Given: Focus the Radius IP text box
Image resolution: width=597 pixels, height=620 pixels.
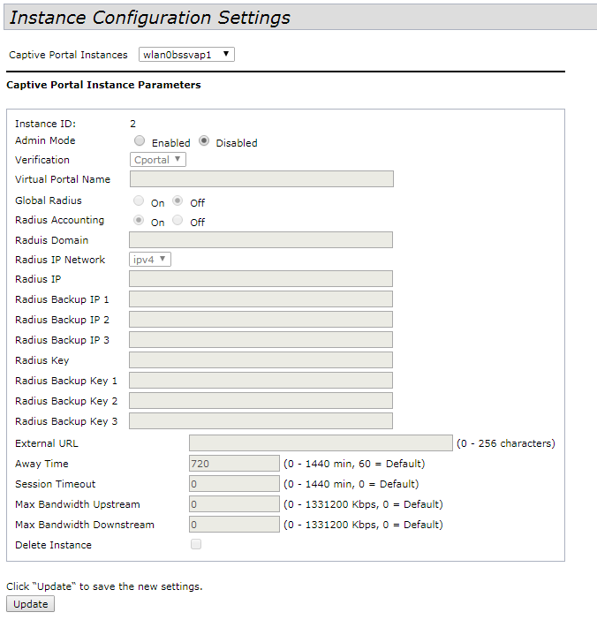Looking at the screenshot, I should (x=261, y=279).
